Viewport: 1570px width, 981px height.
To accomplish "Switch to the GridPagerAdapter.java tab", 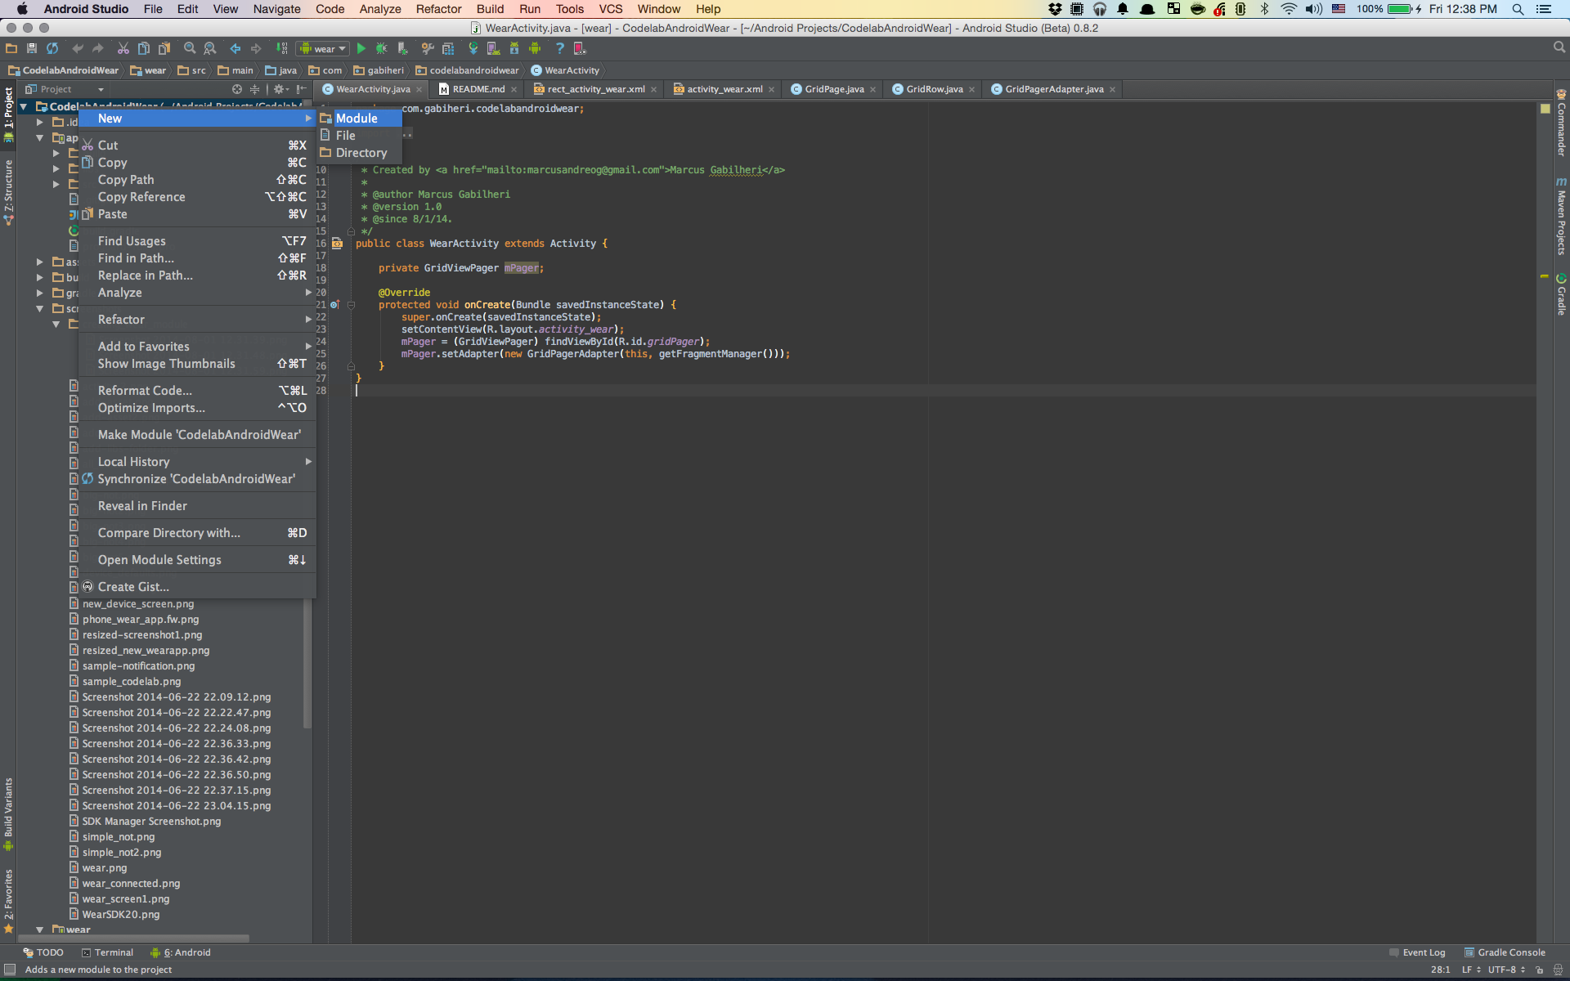I will tap(1053, 89).
